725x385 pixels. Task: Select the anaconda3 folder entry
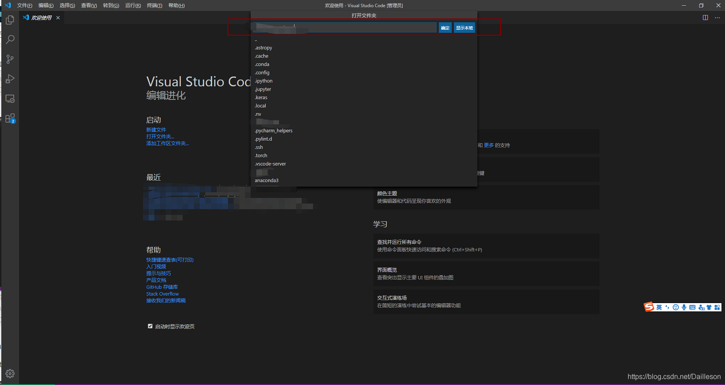[364, 180]
